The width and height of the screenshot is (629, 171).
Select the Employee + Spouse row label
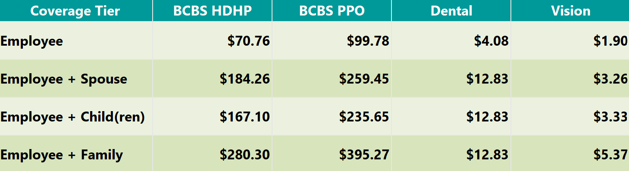tap(76, 79)
